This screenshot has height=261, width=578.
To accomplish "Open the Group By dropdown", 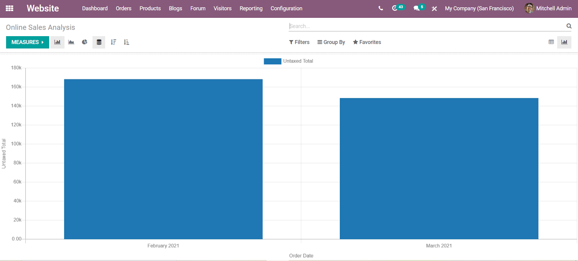I will coord(331,42).
